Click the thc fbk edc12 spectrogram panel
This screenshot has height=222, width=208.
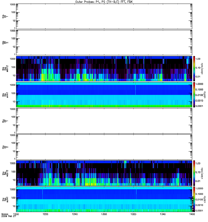104,173
